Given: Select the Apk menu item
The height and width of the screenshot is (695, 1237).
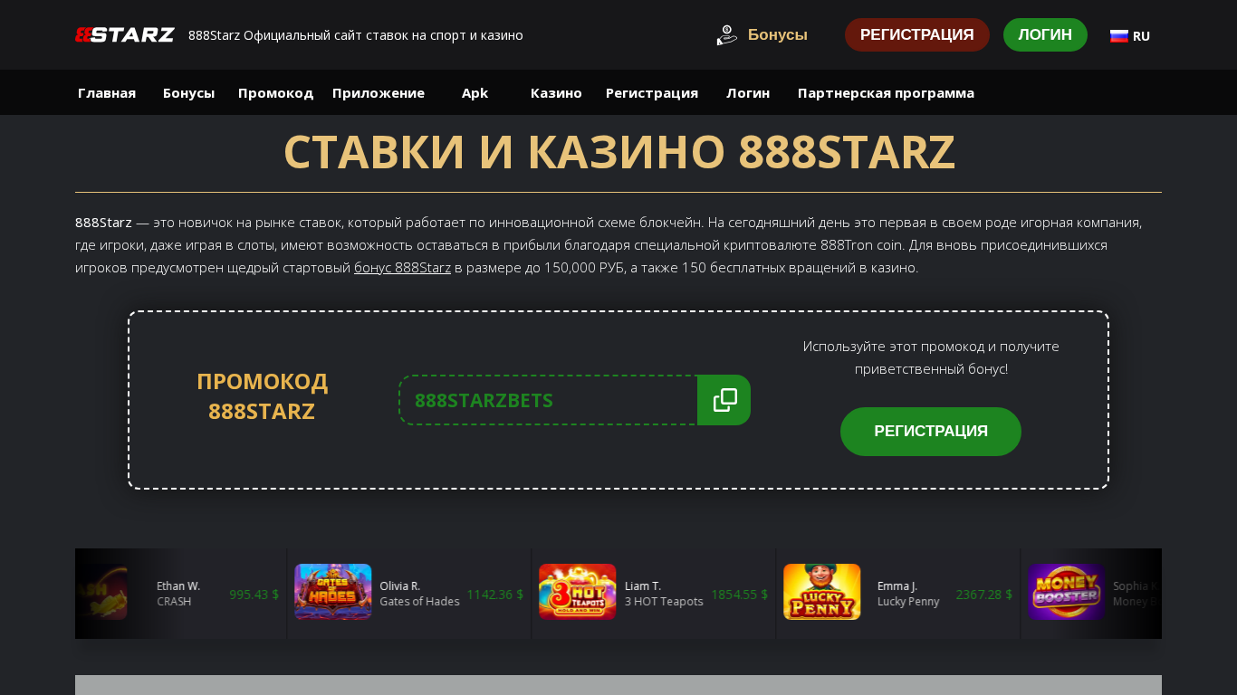Looking at the screenshot, I should click(x=475, y=92).
